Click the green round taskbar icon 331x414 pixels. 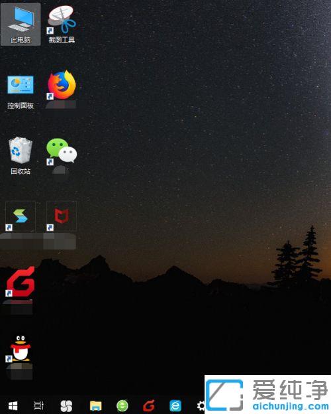pyautogui.click(x=122, y=406)
